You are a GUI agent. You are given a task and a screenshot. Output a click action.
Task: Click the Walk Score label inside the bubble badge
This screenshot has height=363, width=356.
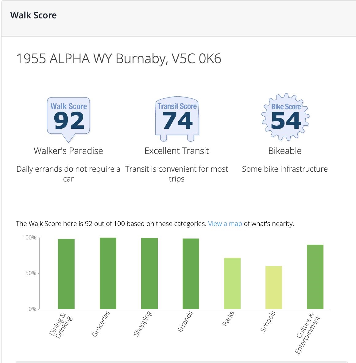[x=68, y=107]
